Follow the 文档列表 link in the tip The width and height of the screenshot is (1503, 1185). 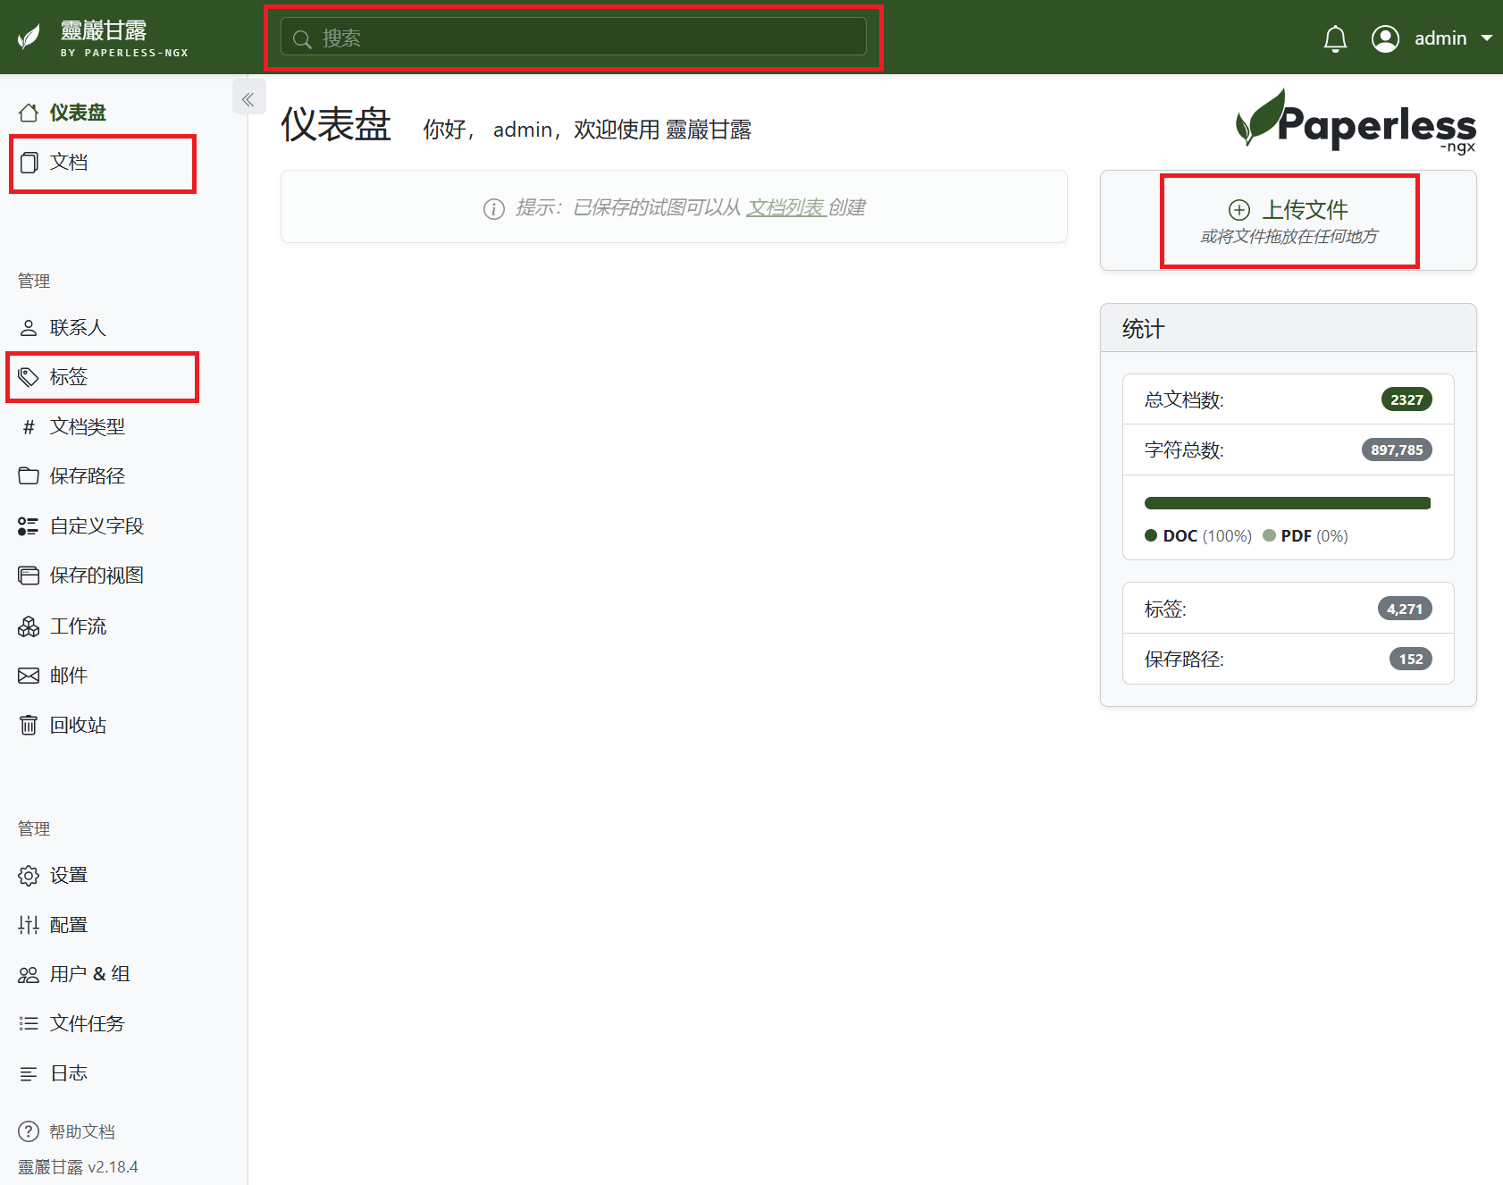click(x=785, y=208)
